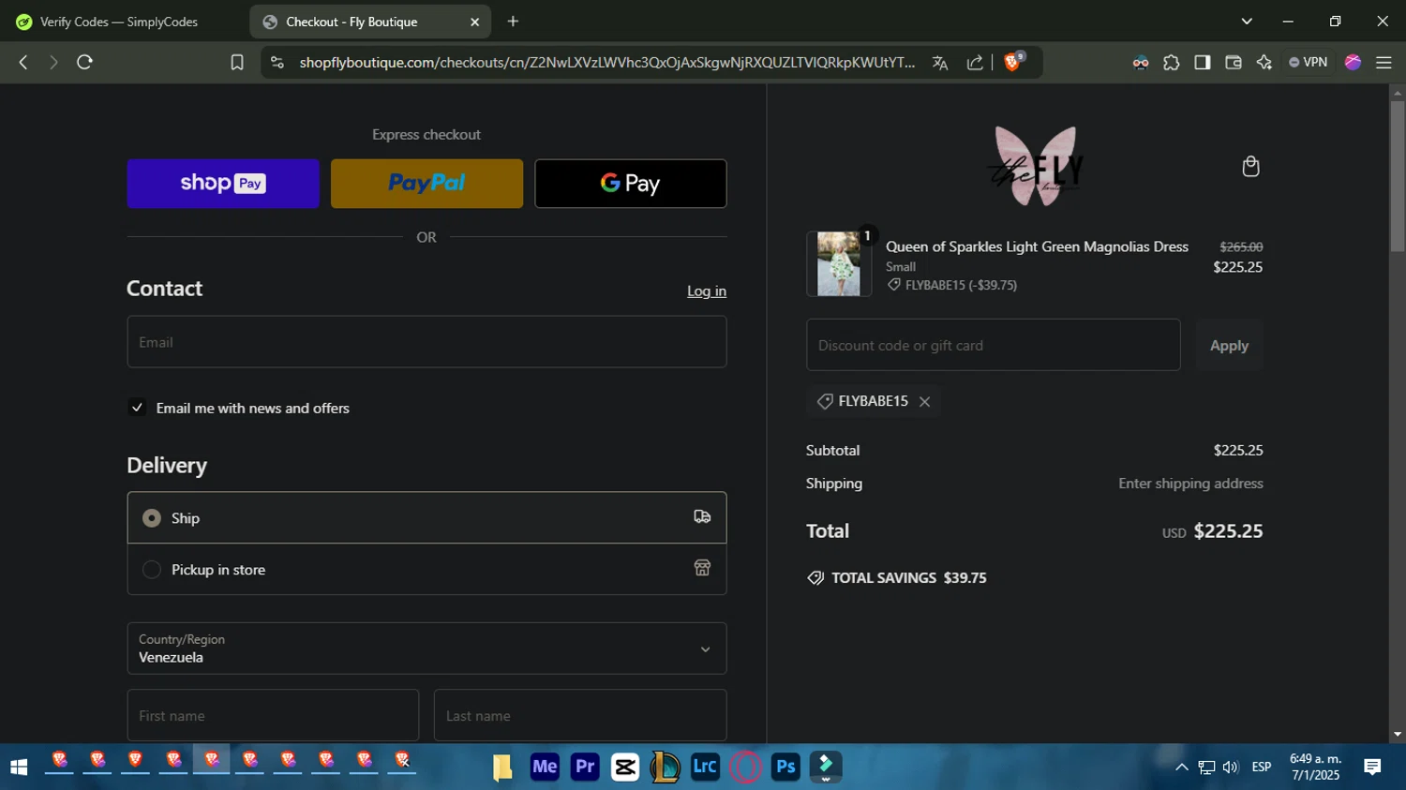
Task: Open the volume control in tray
Action: click(x=1231, y=768)
